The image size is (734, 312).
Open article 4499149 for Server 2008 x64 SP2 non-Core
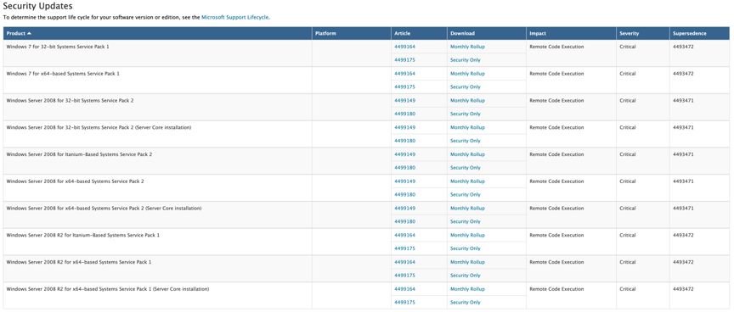click(x=405, y=181)
